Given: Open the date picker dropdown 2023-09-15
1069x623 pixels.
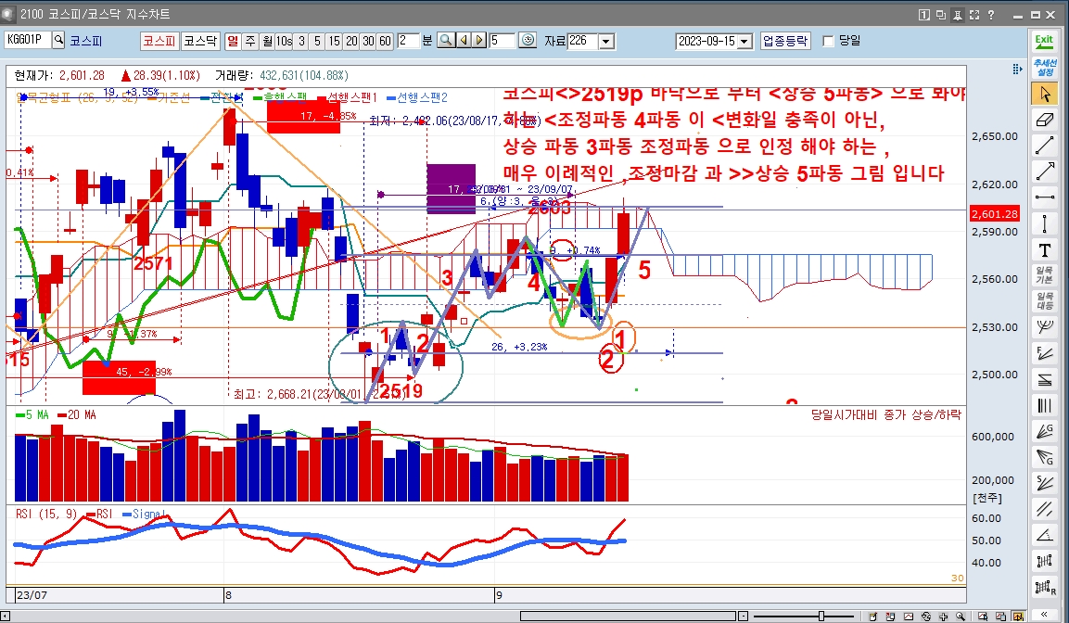Looking at the screenshot, I should point(745,42).
